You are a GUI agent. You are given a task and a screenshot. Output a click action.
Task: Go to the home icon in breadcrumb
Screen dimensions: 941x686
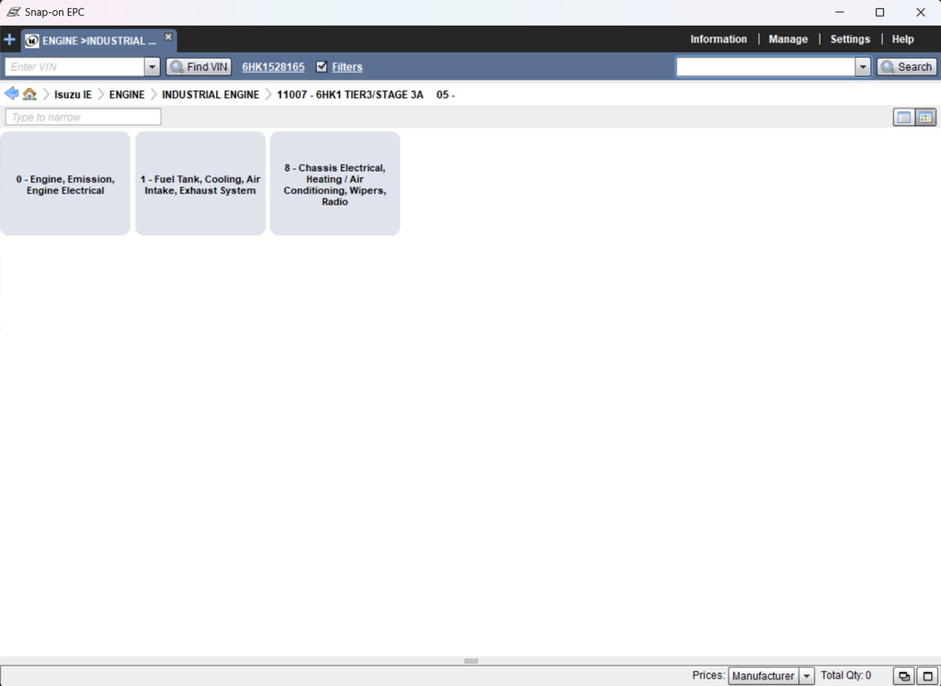(29, 94)
